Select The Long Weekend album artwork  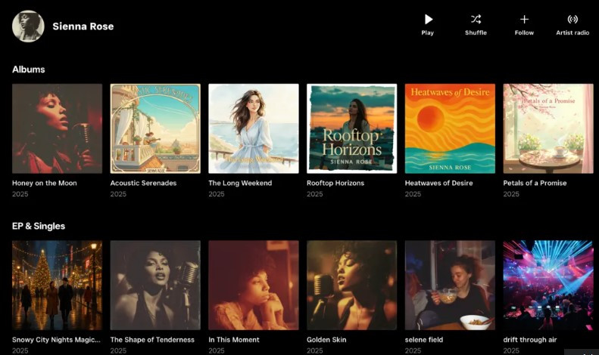tap(254, 128)
